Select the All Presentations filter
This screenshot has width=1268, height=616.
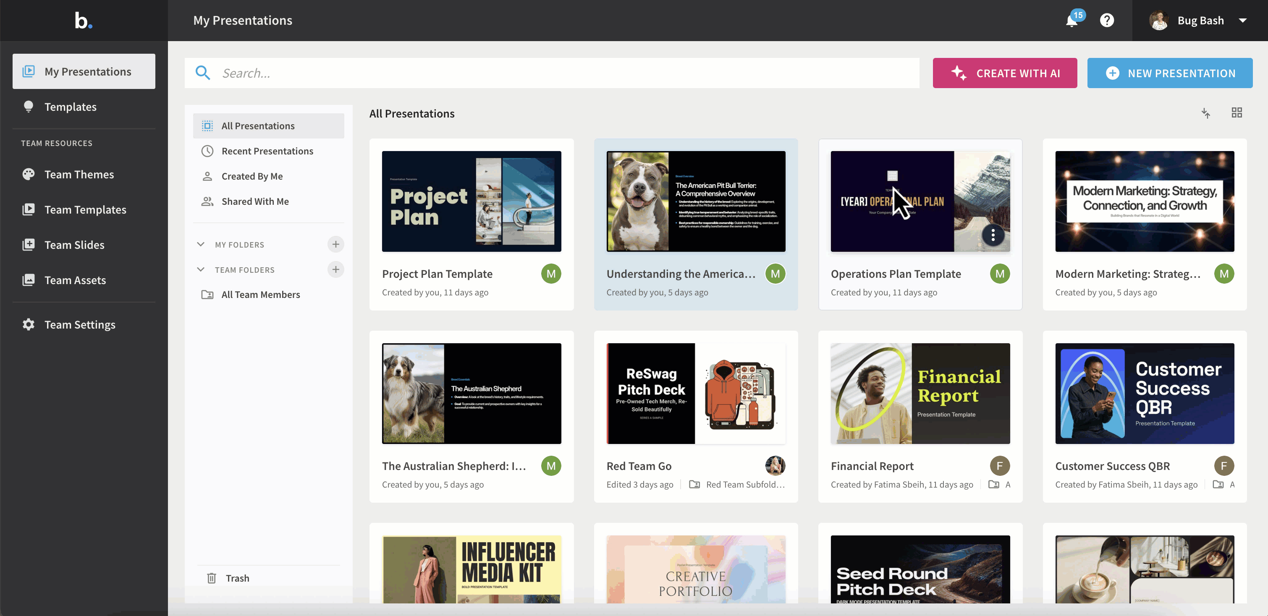pos(269,126)
